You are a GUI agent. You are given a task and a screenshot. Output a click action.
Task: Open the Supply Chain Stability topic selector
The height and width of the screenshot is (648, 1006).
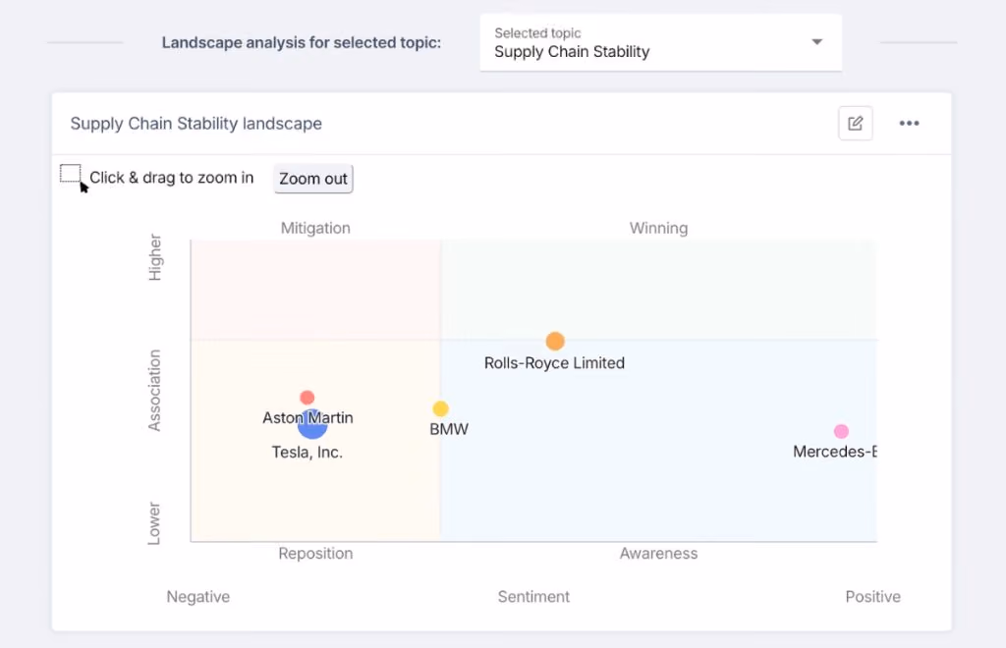[660, 42]
